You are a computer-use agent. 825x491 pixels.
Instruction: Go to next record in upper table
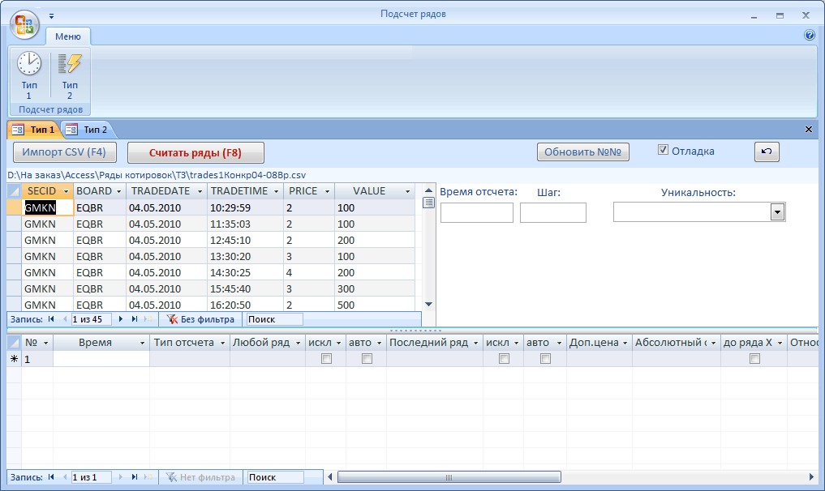click(x=121, y=319)
